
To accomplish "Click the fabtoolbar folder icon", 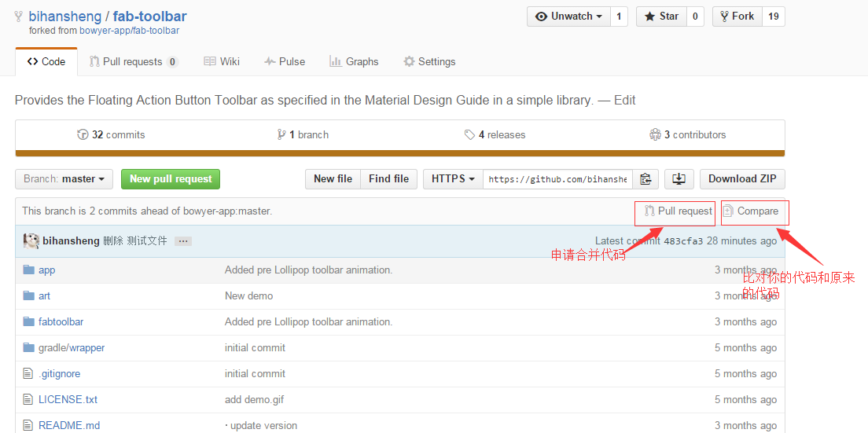I will click(29, 322).
